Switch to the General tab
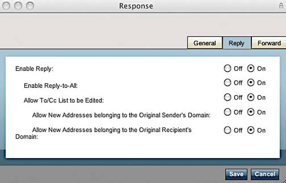The height and width of the screenshot is (183, 286). click(x=205, y=43)
